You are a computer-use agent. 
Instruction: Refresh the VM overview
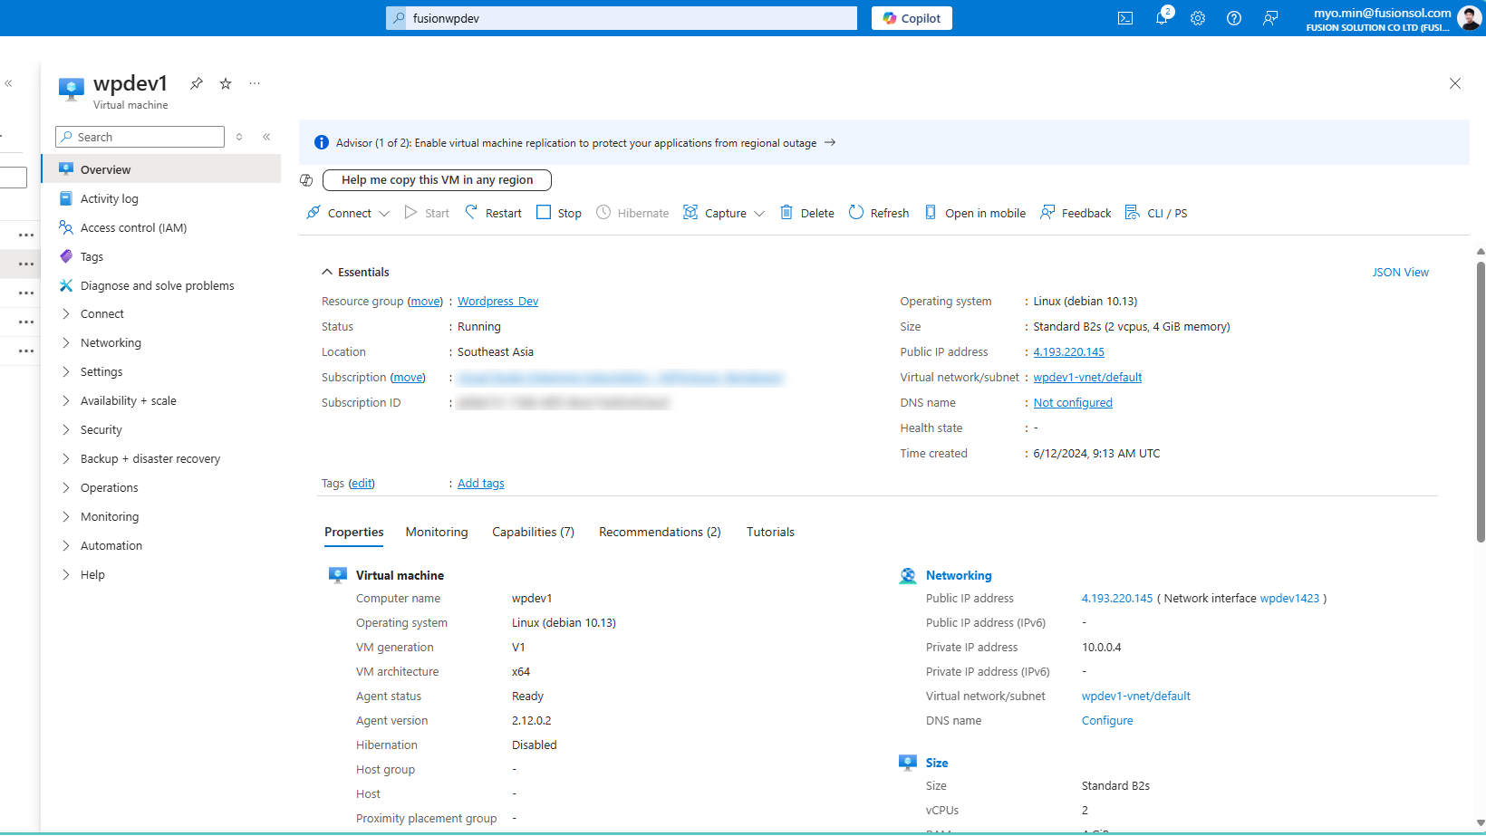point(879,213)
